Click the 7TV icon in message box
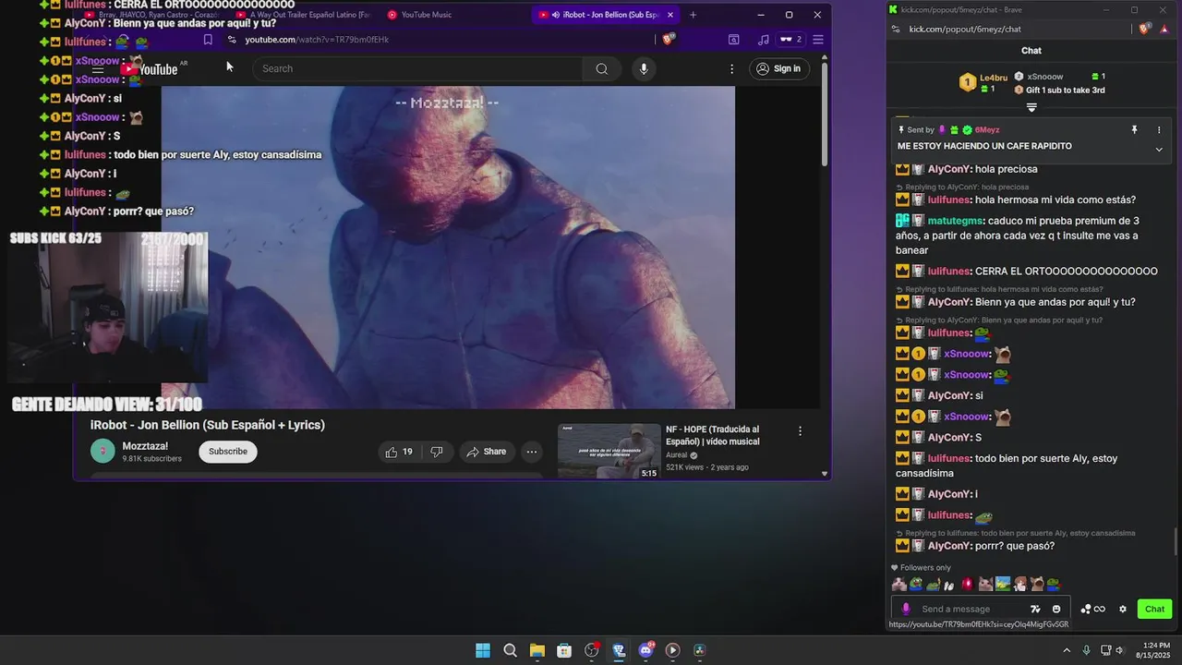 click(1035, 609)
